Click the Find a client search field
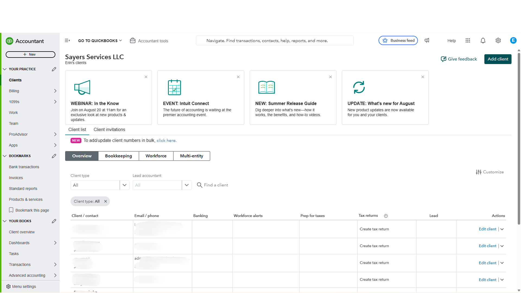The height and width of the screenshot is (293, 521). (216, 185)
